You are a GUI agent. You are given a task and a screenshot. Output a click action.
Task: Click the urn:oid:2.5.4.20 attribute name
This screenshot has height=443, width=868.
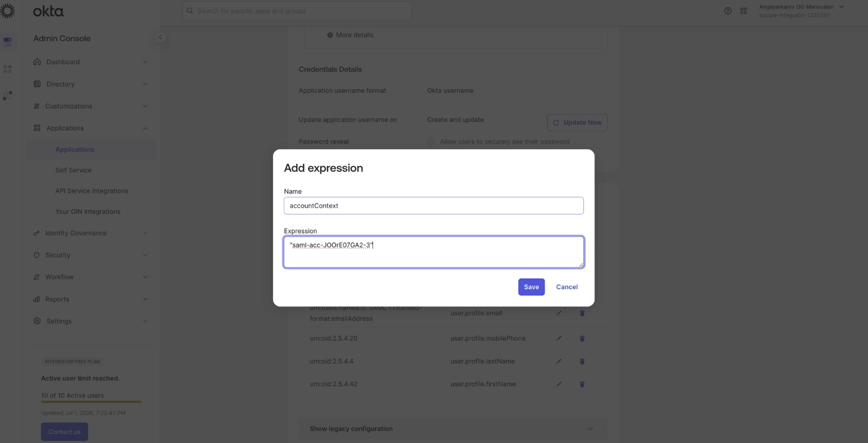coord(333,338)
